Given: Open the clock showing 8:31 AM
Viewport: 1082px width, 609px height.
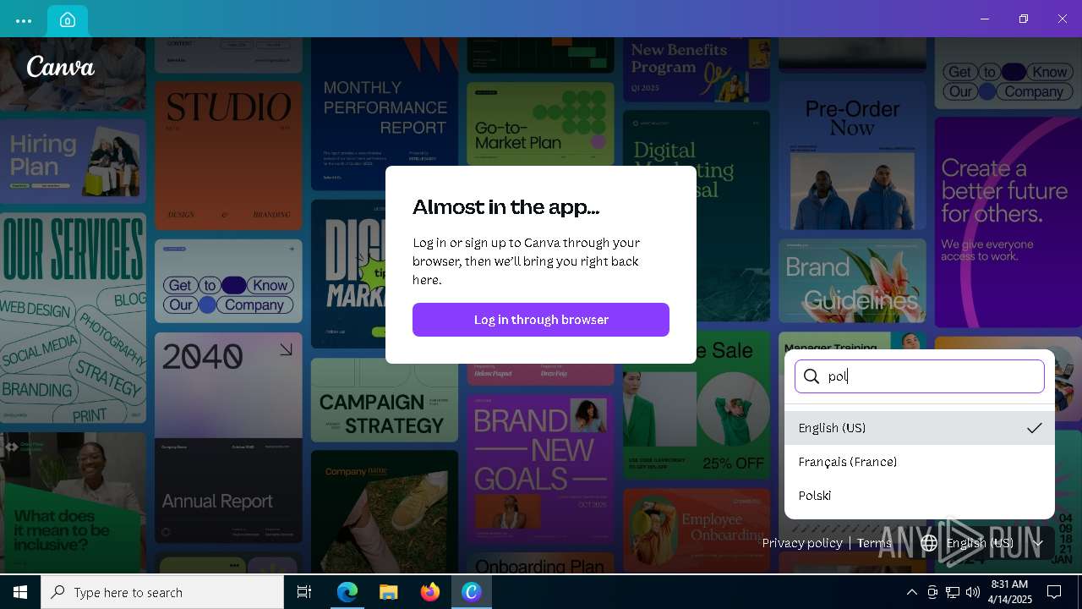Looking at the screenshot, I should 1009,592.
